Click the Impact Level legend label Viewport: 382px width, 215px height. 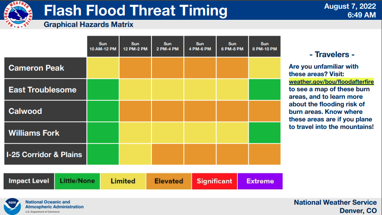coord(29,181)
